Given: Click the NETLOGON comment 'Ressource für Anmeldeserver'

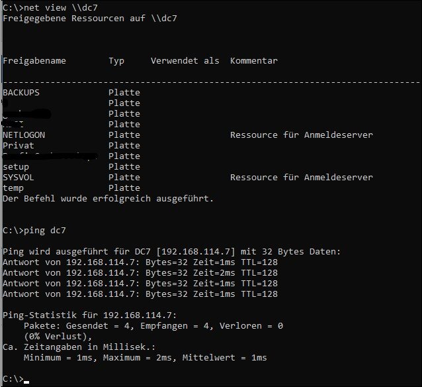Looking at the screenshot, I should (302, 135).
